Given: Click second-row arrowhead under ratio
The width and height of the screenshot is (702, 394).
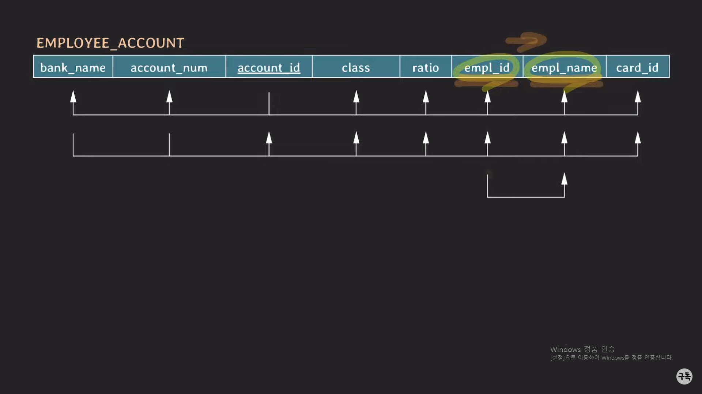Looking at the screenshot, I should (x=426, y=138).
